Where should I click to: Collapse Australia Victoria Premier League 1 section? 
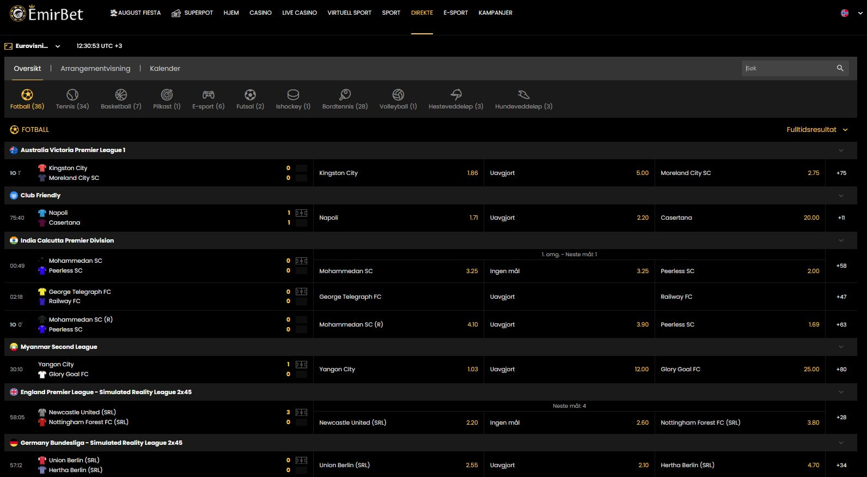[x=841, y=150]
